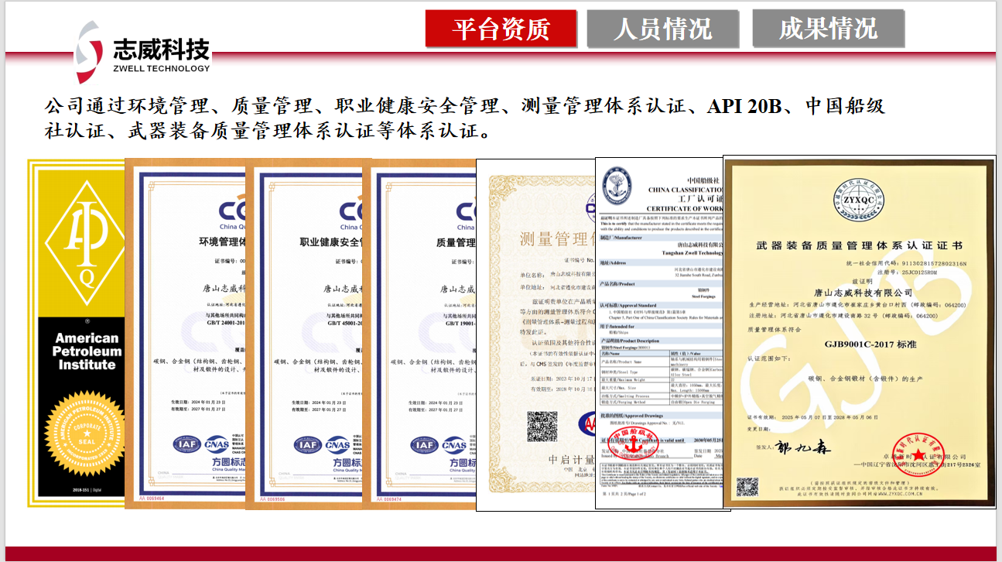Switch to the 人员情况 tab
This screenshot has width=1002, height=562.
pyautogui.click(x=662, y=29)
